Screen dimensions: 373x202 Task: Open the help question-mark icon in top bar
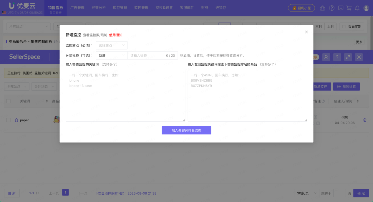(x=332, y=8)
